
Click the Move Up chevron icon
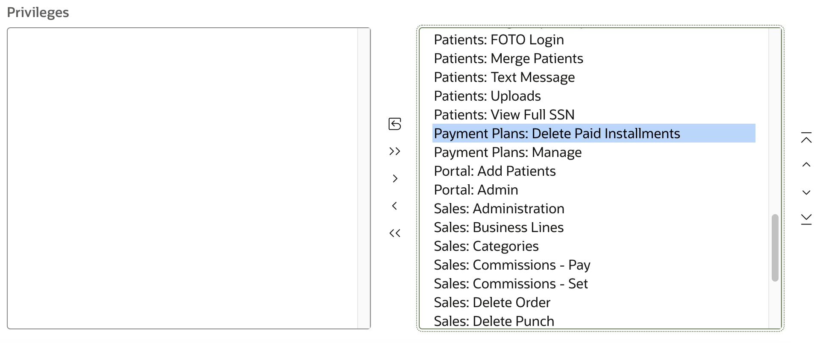pyautogui.click(x=806, y=165)
